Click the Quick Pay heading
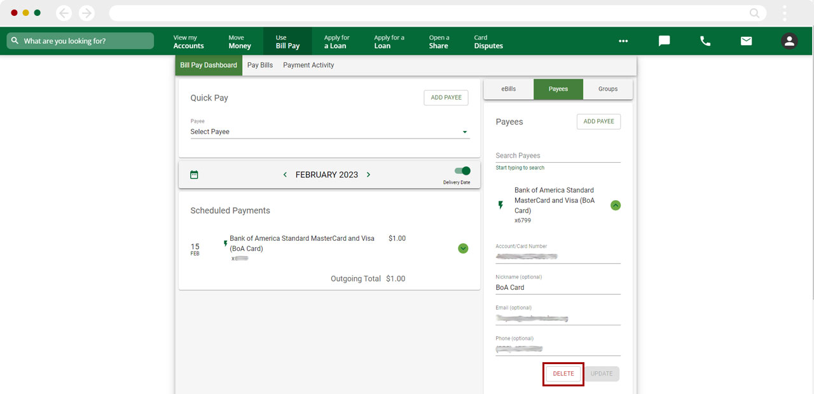 click(x=209, y=98)
